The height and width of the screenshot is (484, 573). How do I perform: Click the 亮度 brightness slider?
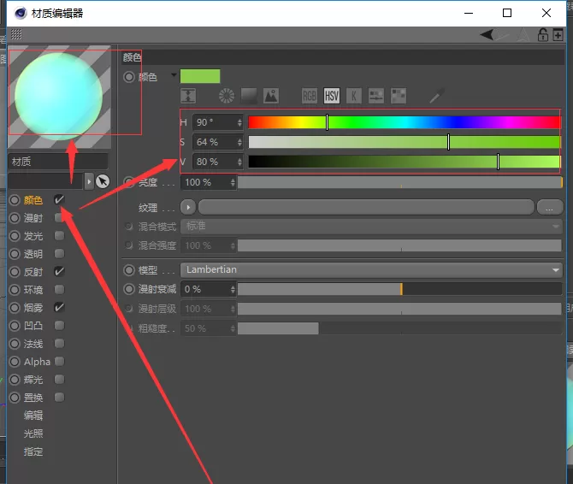[x=400, y=182]
